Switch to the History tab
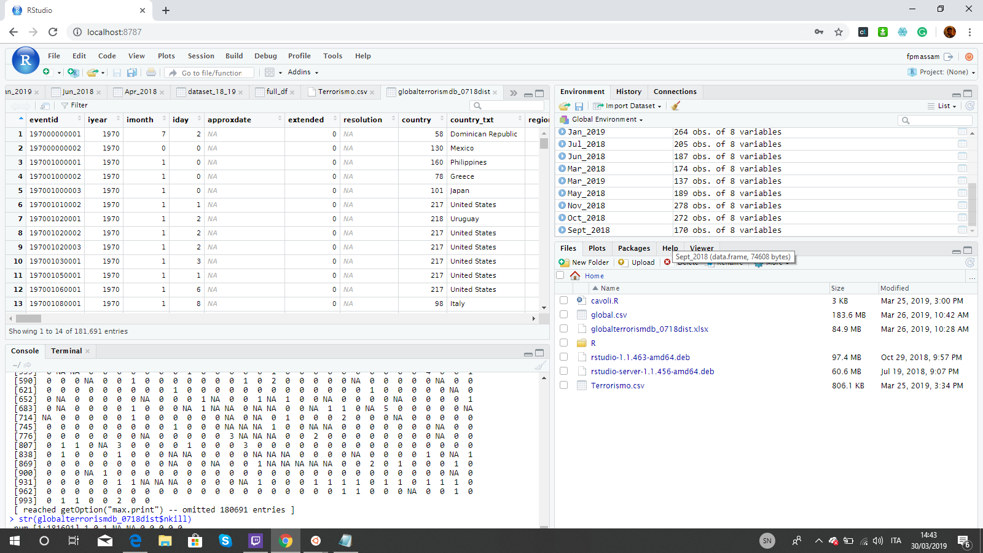Viewport: 983px width, 553px height. (629, 92)
